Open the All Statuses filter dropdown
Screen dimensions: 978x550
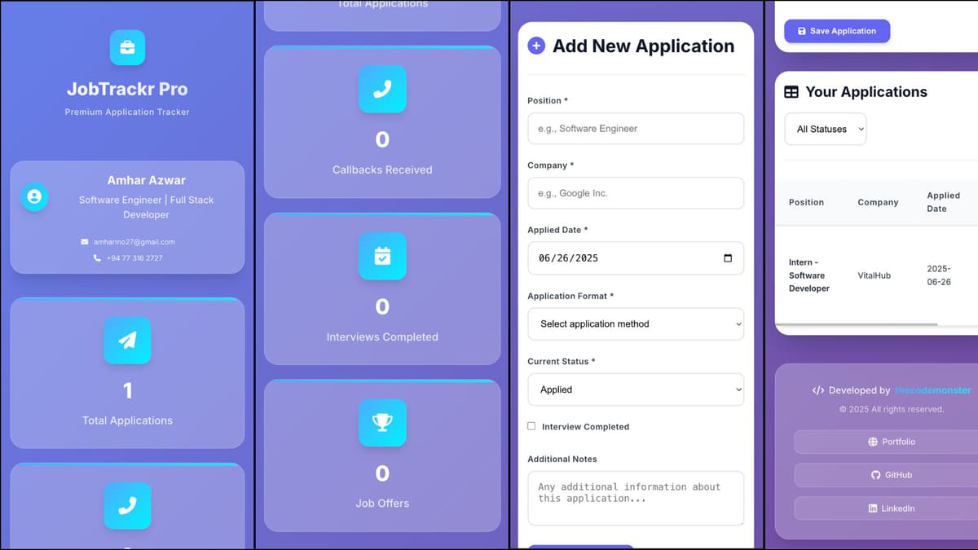click(x=825, y=129)
